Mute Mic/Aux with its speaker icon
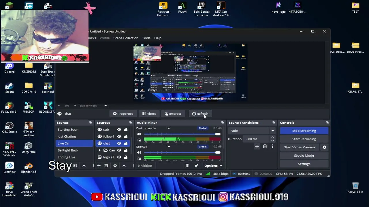 point(139,152)
